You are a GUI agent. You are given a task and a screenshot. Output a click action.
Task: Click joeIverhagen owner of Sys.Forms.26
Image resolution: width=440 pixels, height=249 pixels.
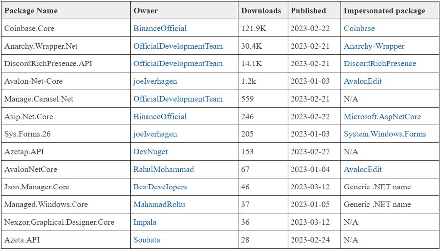coord(155,134)
